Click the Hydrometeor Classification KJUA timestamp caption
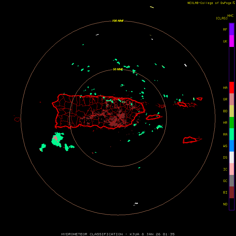Image resolution: width=236 pixels, height=236 pixels. coord(118,234)
